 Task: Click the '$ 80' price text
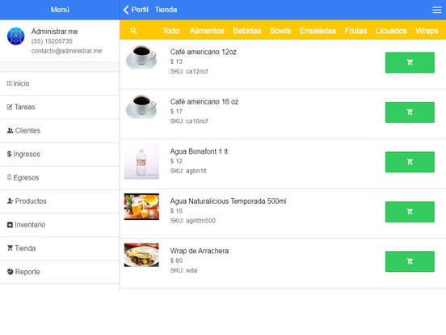[176, 261]
